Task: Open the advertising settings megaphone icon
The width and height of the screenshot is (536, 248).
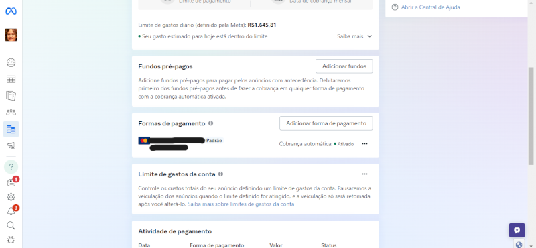Action: [11, 146]
